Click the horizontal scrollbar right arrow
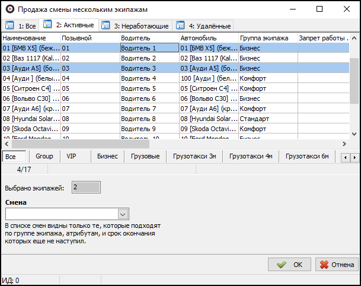This screenshot has width=361, height=286. 344,144
